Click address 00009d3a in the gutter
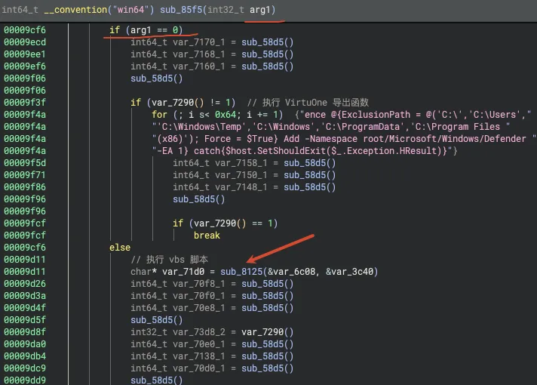This screenshot has height=385, width=537. coord(25,295)
